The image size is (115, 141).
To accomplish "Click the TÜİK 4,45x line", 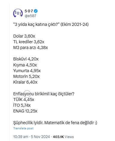I will [x=24, y=100].
